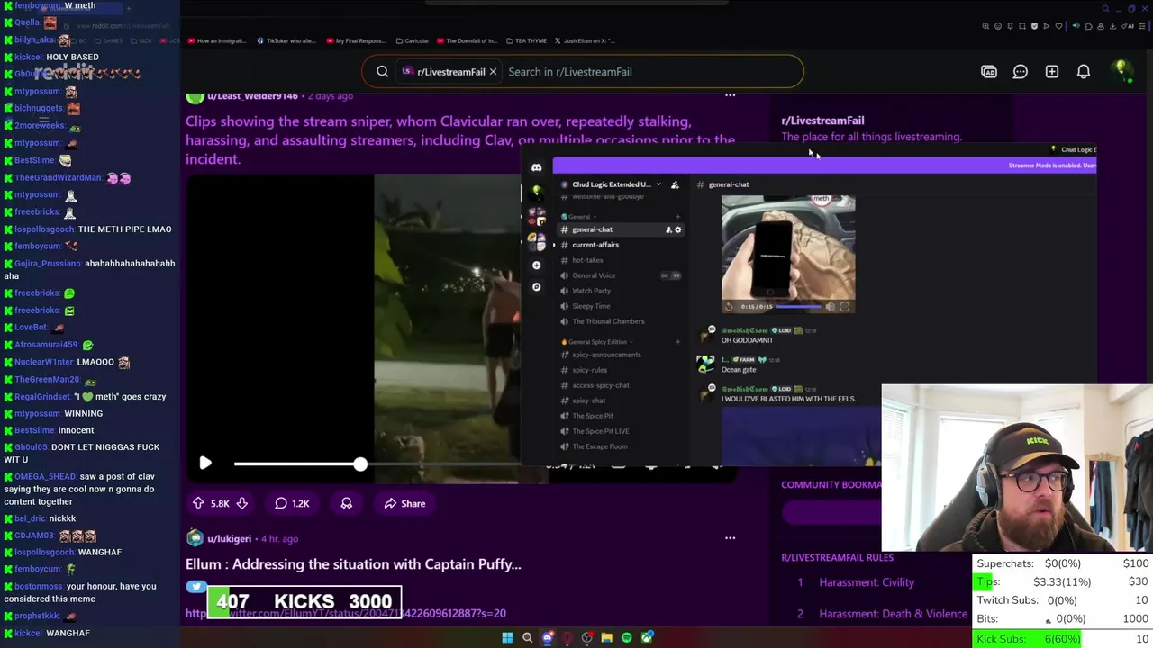Upvote the stream sniper clips post
The height and width of the screenshot is (648, 1153).
[x=198, y=503]
